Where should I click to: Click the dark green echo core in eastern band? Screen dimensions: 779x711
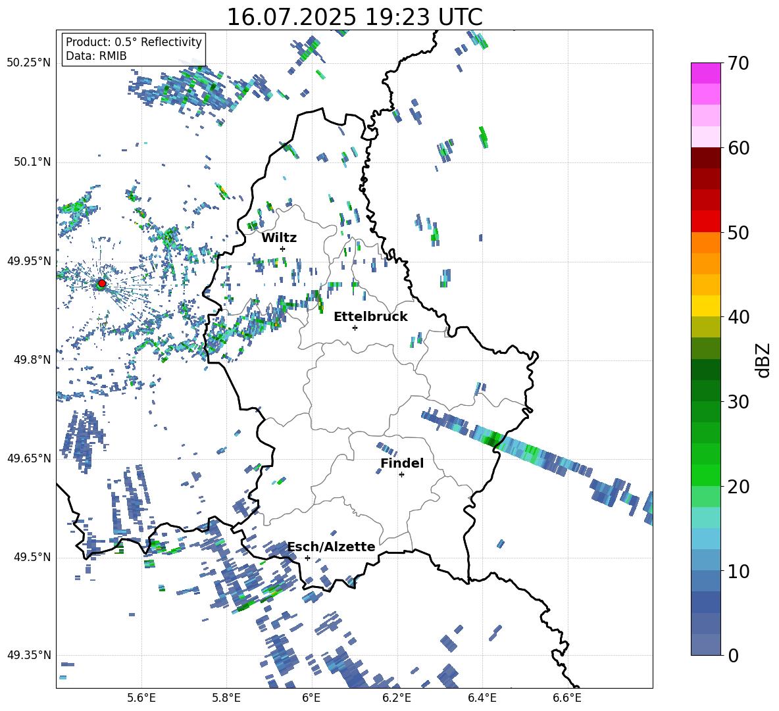(x=493, y=439)
